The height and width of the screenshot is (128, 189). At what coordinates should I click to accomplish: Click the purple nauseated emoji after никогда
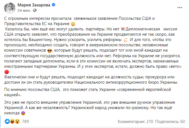pyautogui.click(x=23, y=113)
